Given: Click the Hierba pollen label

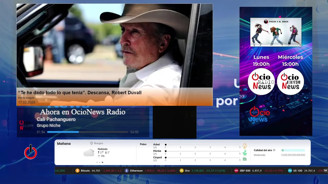Looking at the screenshot, I should pos(157,151).
